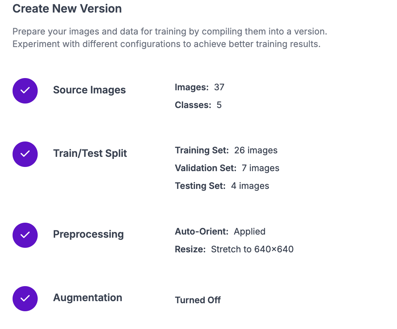Select the 'Validation Set: 7 images' line
This screenshot has height=329, width=397.
pos(227,168)
